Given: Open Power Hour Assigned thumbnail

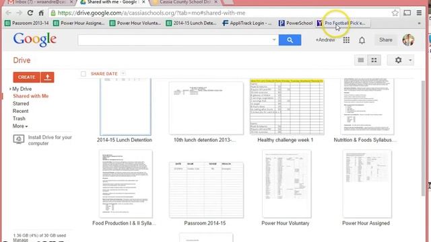Looking at the screenshot, I should click(x=367, y=184).
